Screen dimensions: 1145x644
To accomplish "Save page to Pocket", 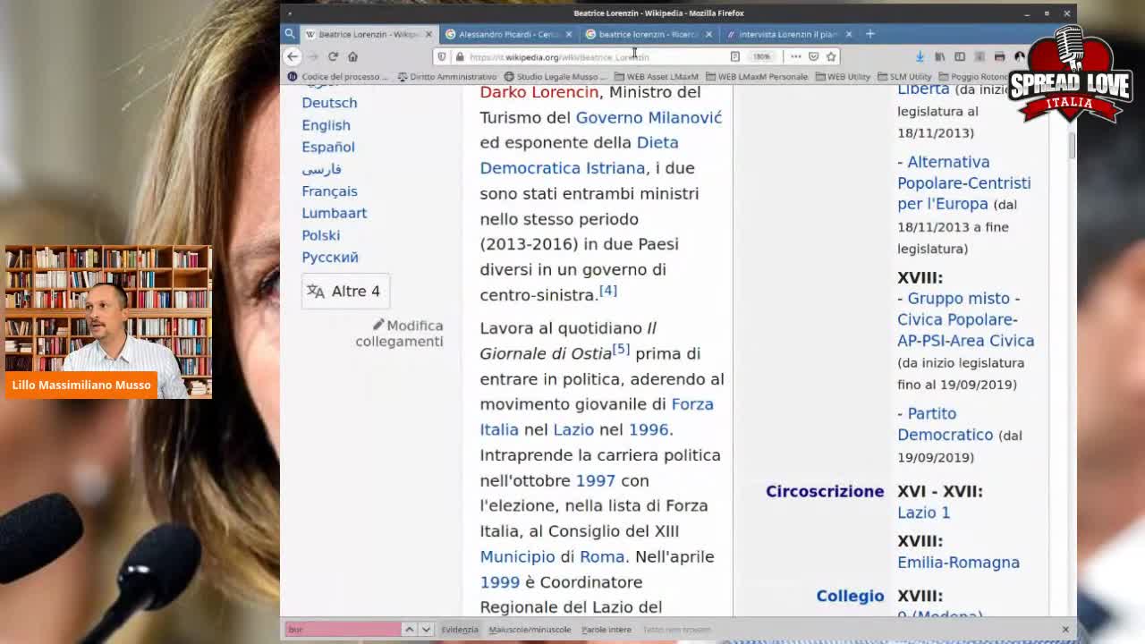I will (x=813, y=56).
